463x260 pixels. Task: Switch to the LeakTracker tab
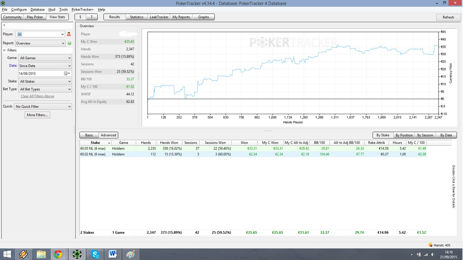(159, 17)
